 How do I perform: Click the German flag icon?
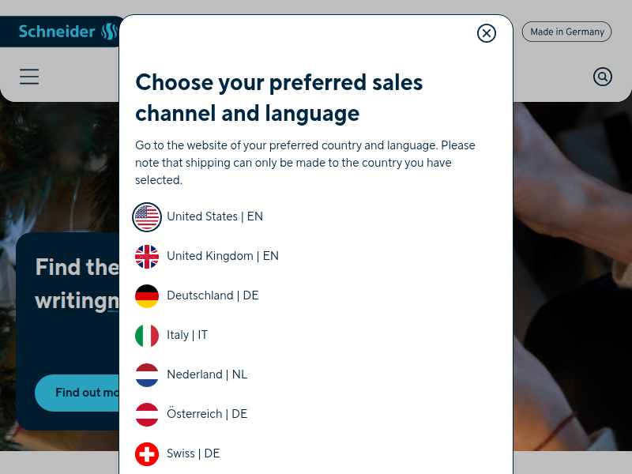pyautogui.click(x=147, y=295)
